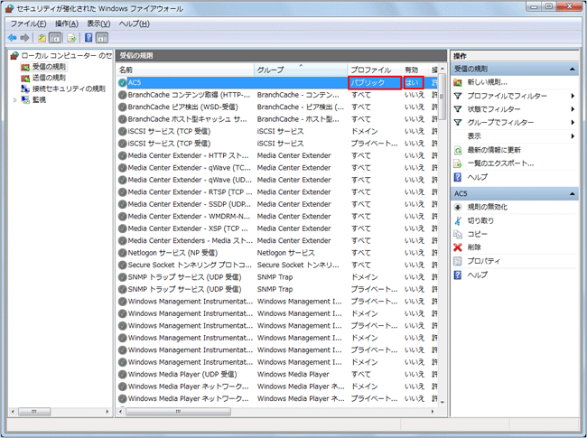
Task: Click 規則の無効化 action
Action: click(488, 207)
